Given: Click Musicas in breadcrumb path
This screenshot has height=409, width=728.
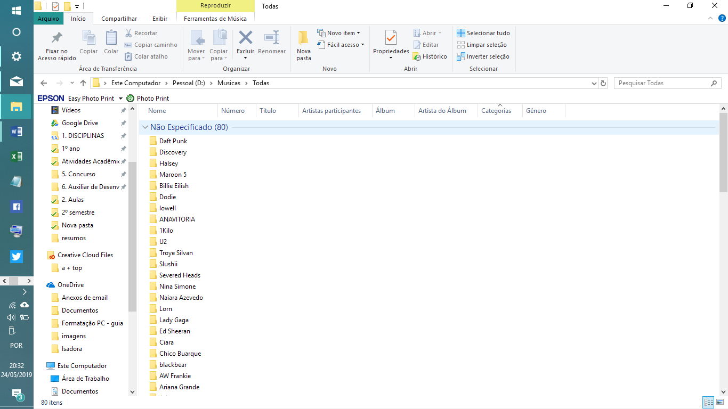Looking at the screenshot, I should 229,83.
